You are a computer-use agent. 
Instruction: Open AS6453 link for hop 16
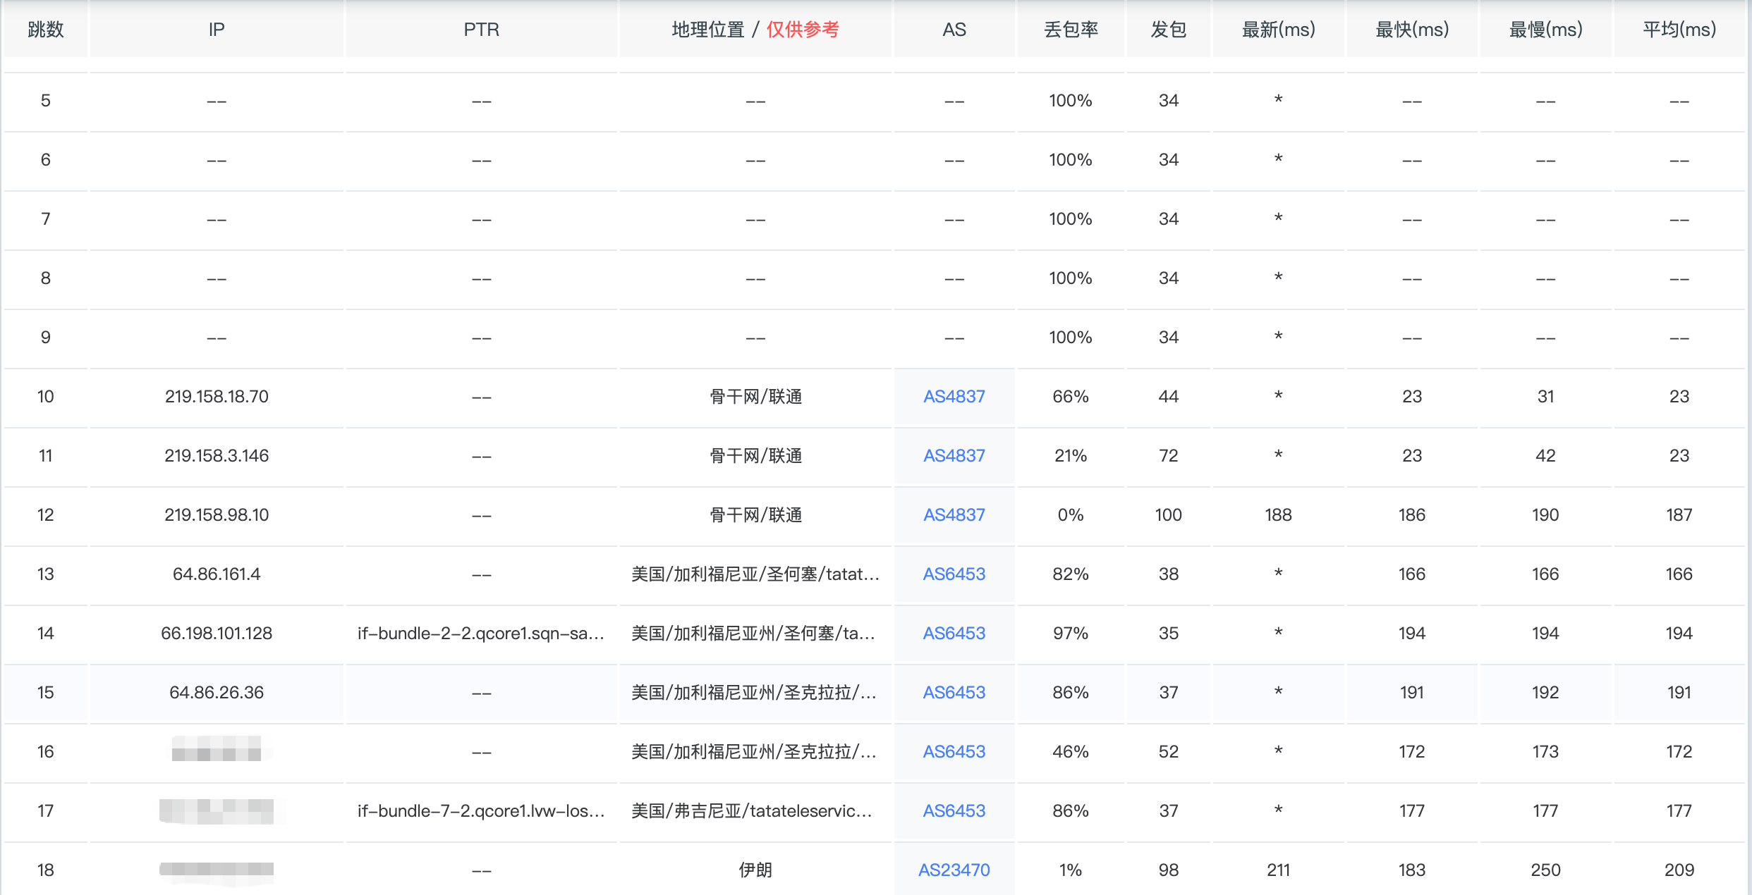[954, 752]
